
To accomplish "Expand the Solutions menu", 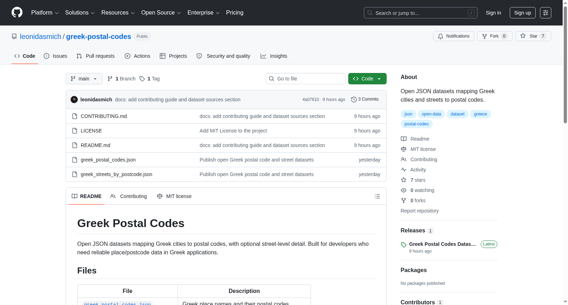I will (80, 13).
